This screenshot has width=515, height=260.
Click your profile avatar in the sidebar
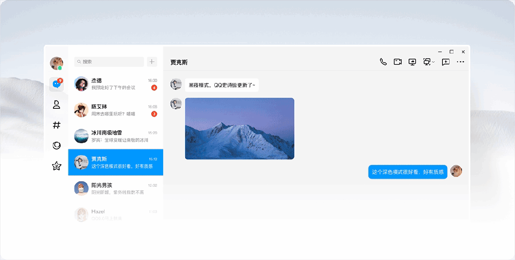point(56,63)
